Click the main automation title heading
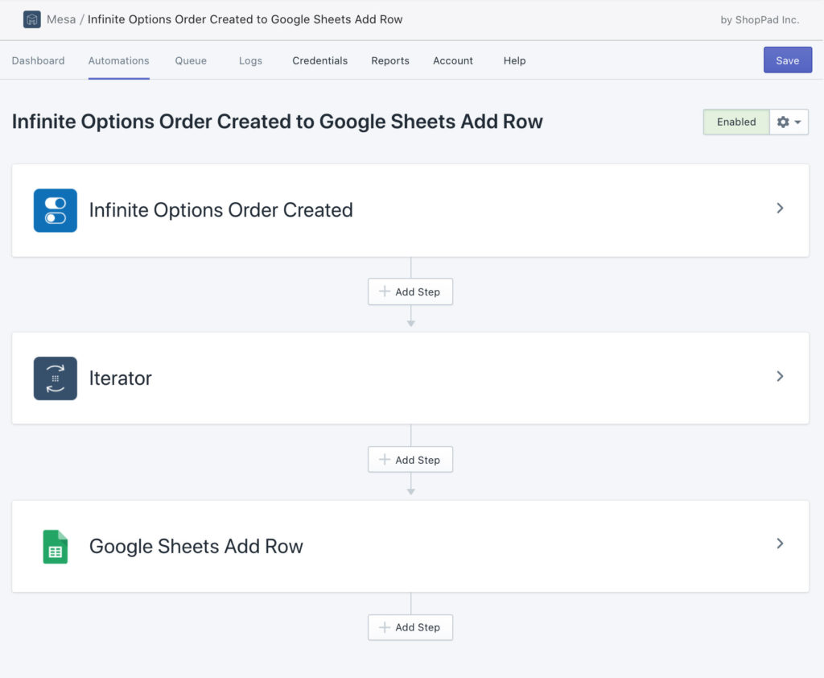Image resolution: width=824 pixels, height=678 pixels. pos(278,122)
